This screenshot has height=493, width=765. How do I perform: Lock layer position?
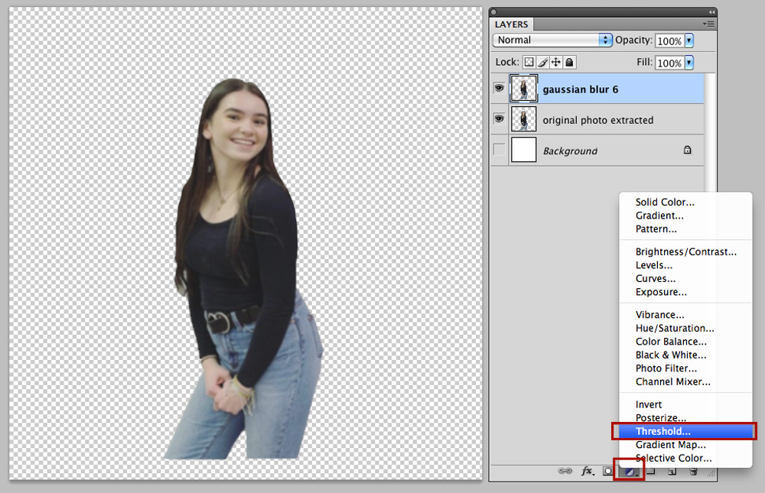[x=555, y=63]
